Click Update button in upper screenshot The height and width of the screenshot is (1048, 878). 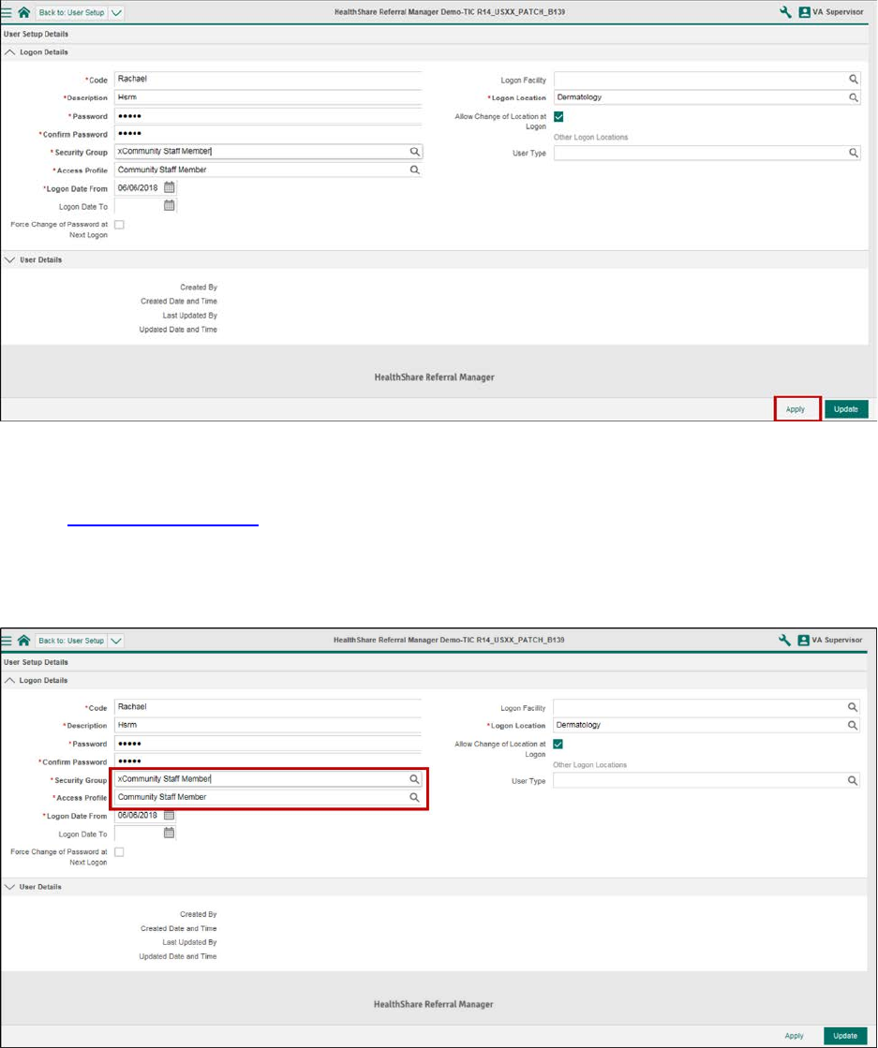point(846,409)
